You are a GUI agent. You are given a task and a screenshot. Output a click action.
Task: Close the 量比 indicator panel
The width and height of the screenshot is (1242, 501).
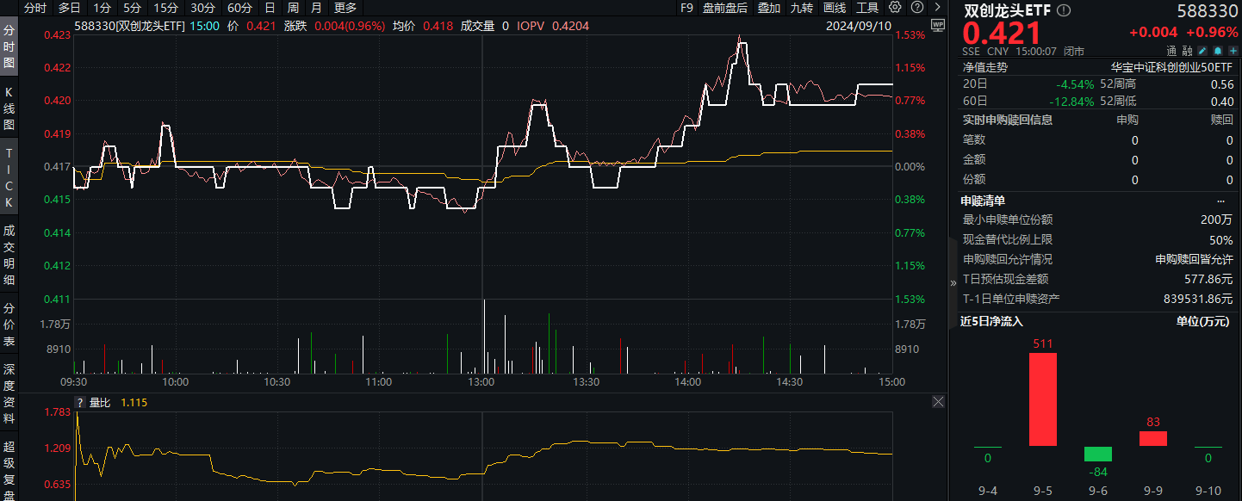click(938, 402)
